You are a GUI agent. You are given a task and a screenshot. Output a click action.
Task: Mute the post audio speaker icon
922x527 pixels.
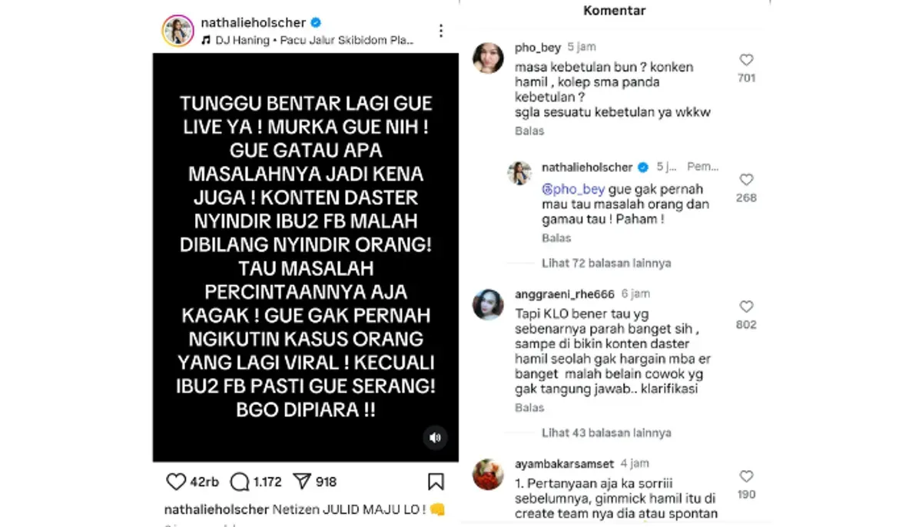point(435,438)
